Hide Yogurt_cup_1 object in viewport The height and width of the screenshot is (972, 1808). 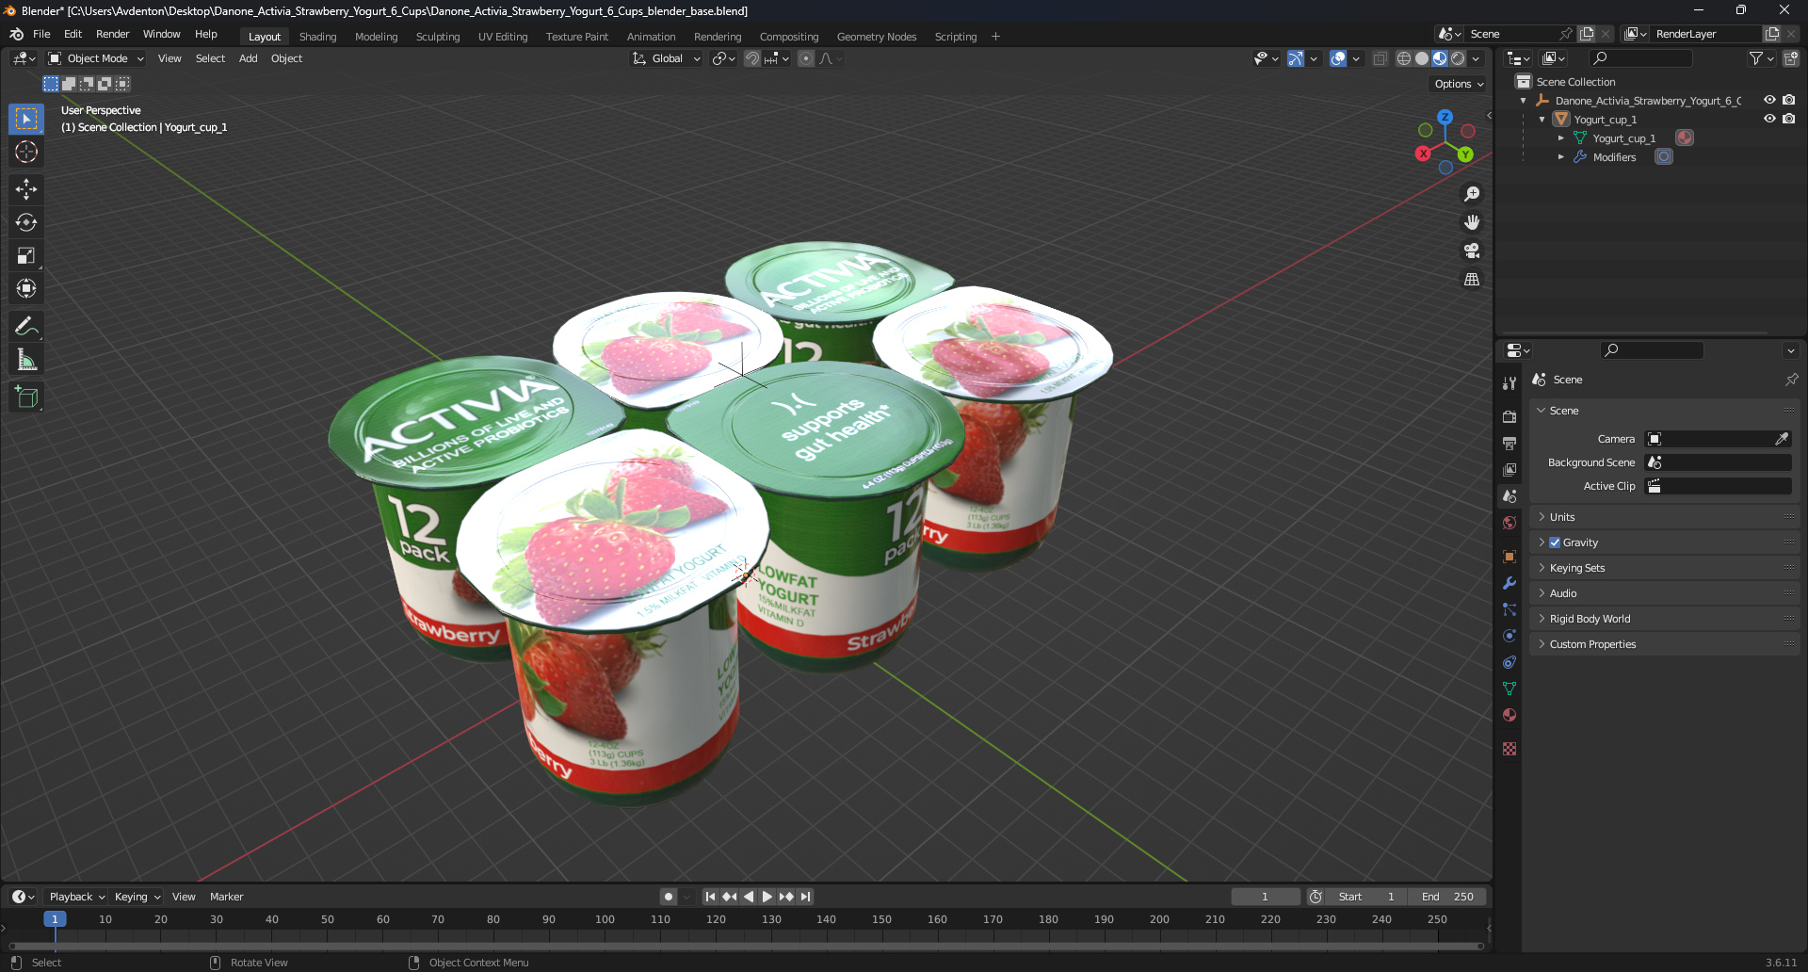pos(1769,119)
